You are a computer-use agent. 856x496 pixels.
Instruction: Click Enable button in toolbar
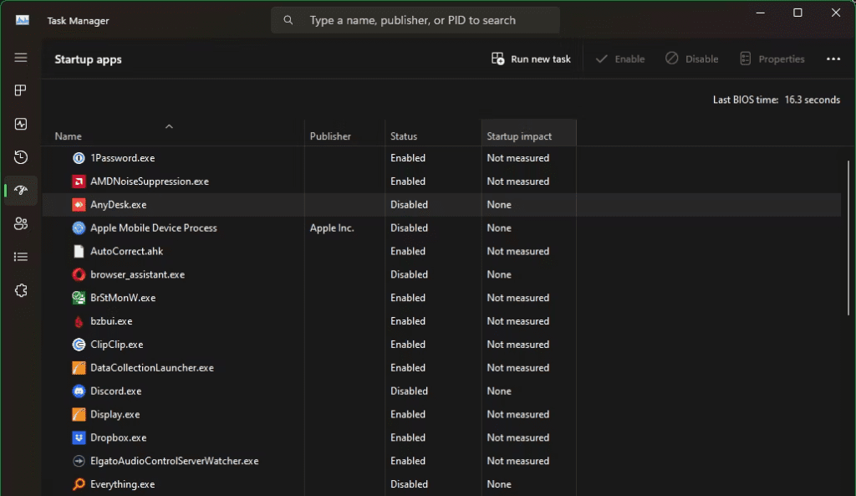(620, 59)
